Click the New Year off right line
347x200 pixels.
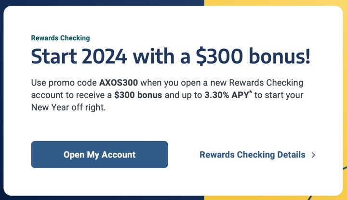tap(68, 107)
